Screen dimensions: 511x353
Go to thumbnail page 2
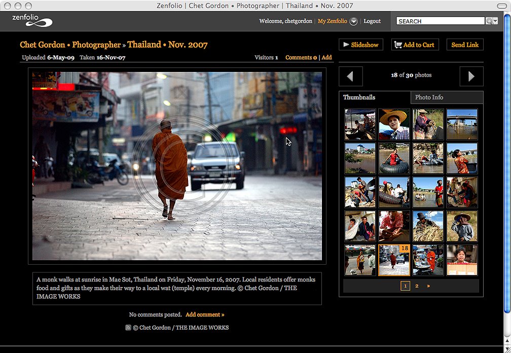coord(417,286)
